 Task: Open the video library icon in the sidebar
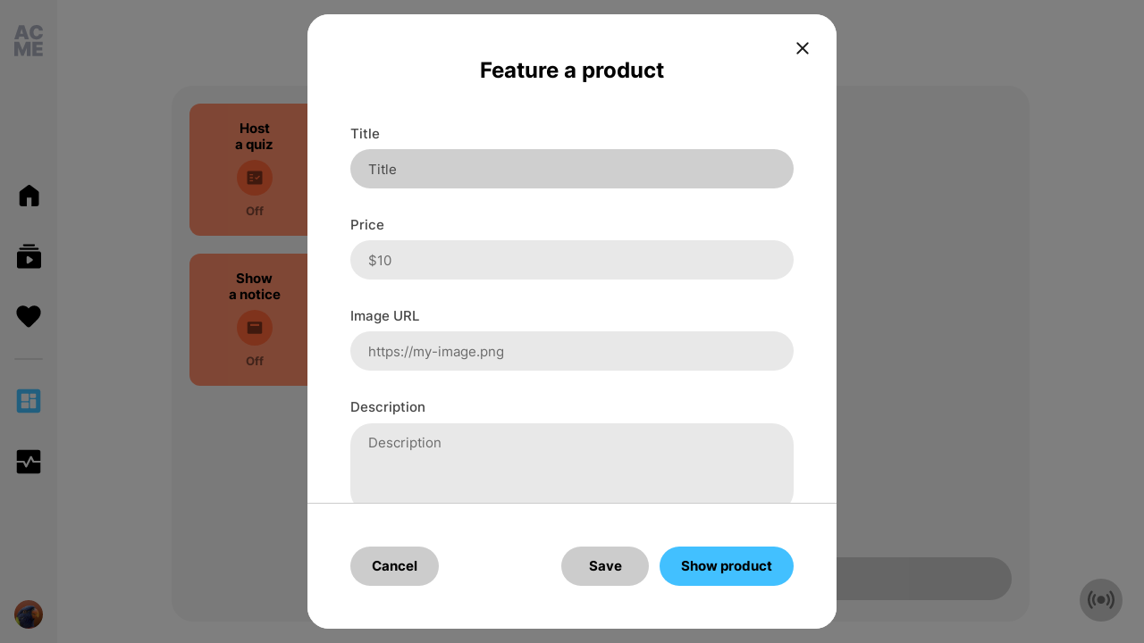coord(29,256)
